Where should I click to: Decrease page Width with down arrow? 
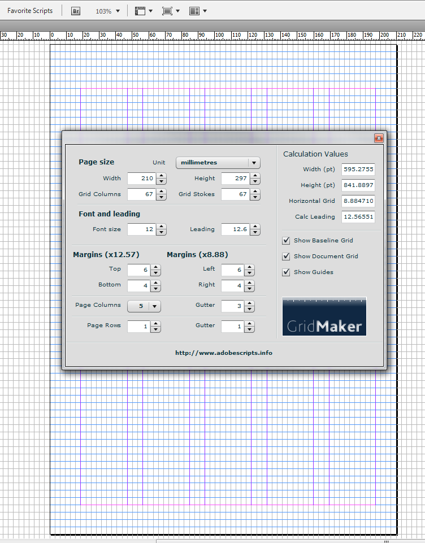coord(161,181)
